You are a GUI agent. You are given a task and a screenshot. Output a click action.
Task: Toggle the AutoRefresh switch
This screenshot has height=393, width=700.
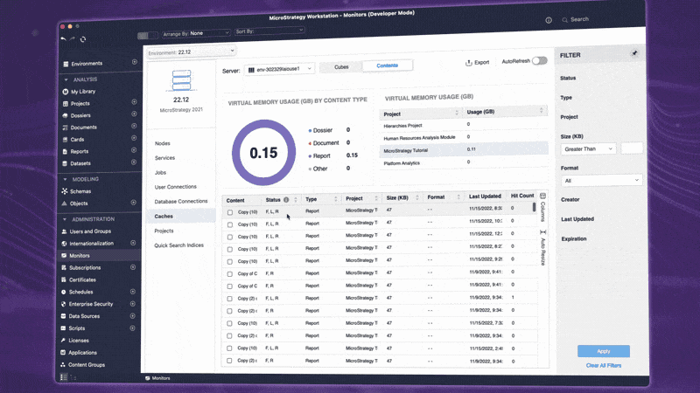point(539,61)
